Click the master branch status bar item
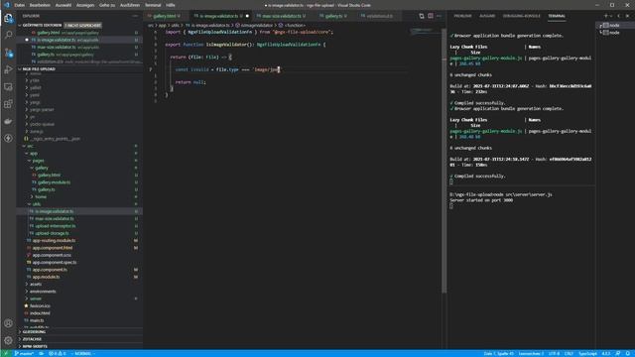 click(24, 353)
